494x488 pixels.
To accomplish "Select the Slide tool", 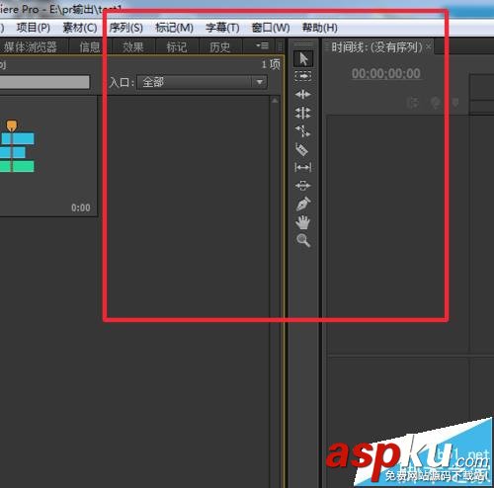I will [303, 186].
